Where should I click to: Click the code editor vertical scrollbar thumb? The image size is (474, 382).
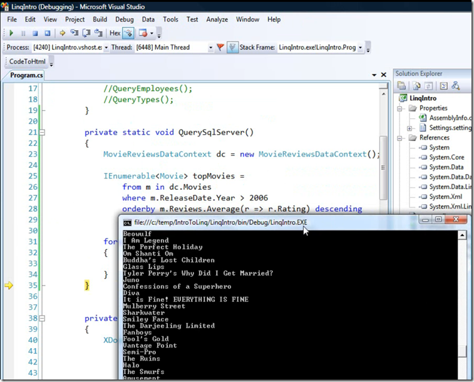coord(383,168)
